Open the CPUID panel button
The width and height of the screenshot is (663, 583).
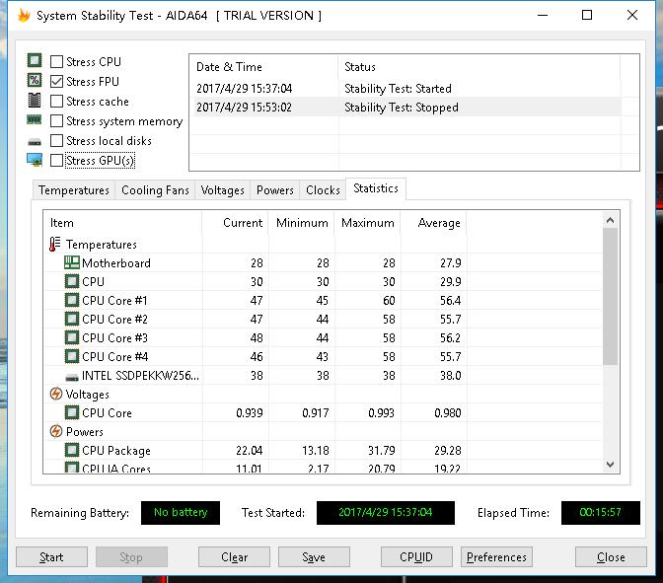[416, 557]
